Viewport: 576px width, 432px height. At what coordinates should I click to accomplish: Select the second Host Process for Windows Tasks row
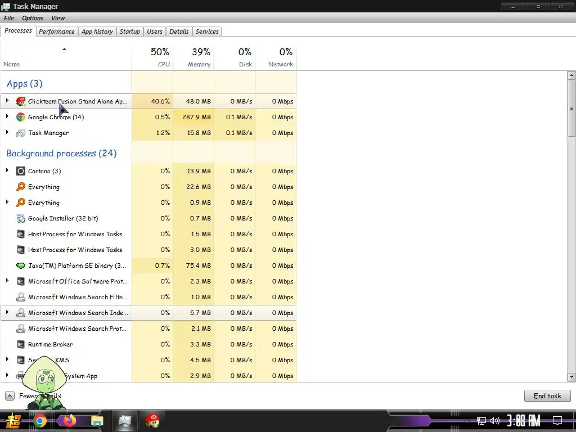point(148,250)
